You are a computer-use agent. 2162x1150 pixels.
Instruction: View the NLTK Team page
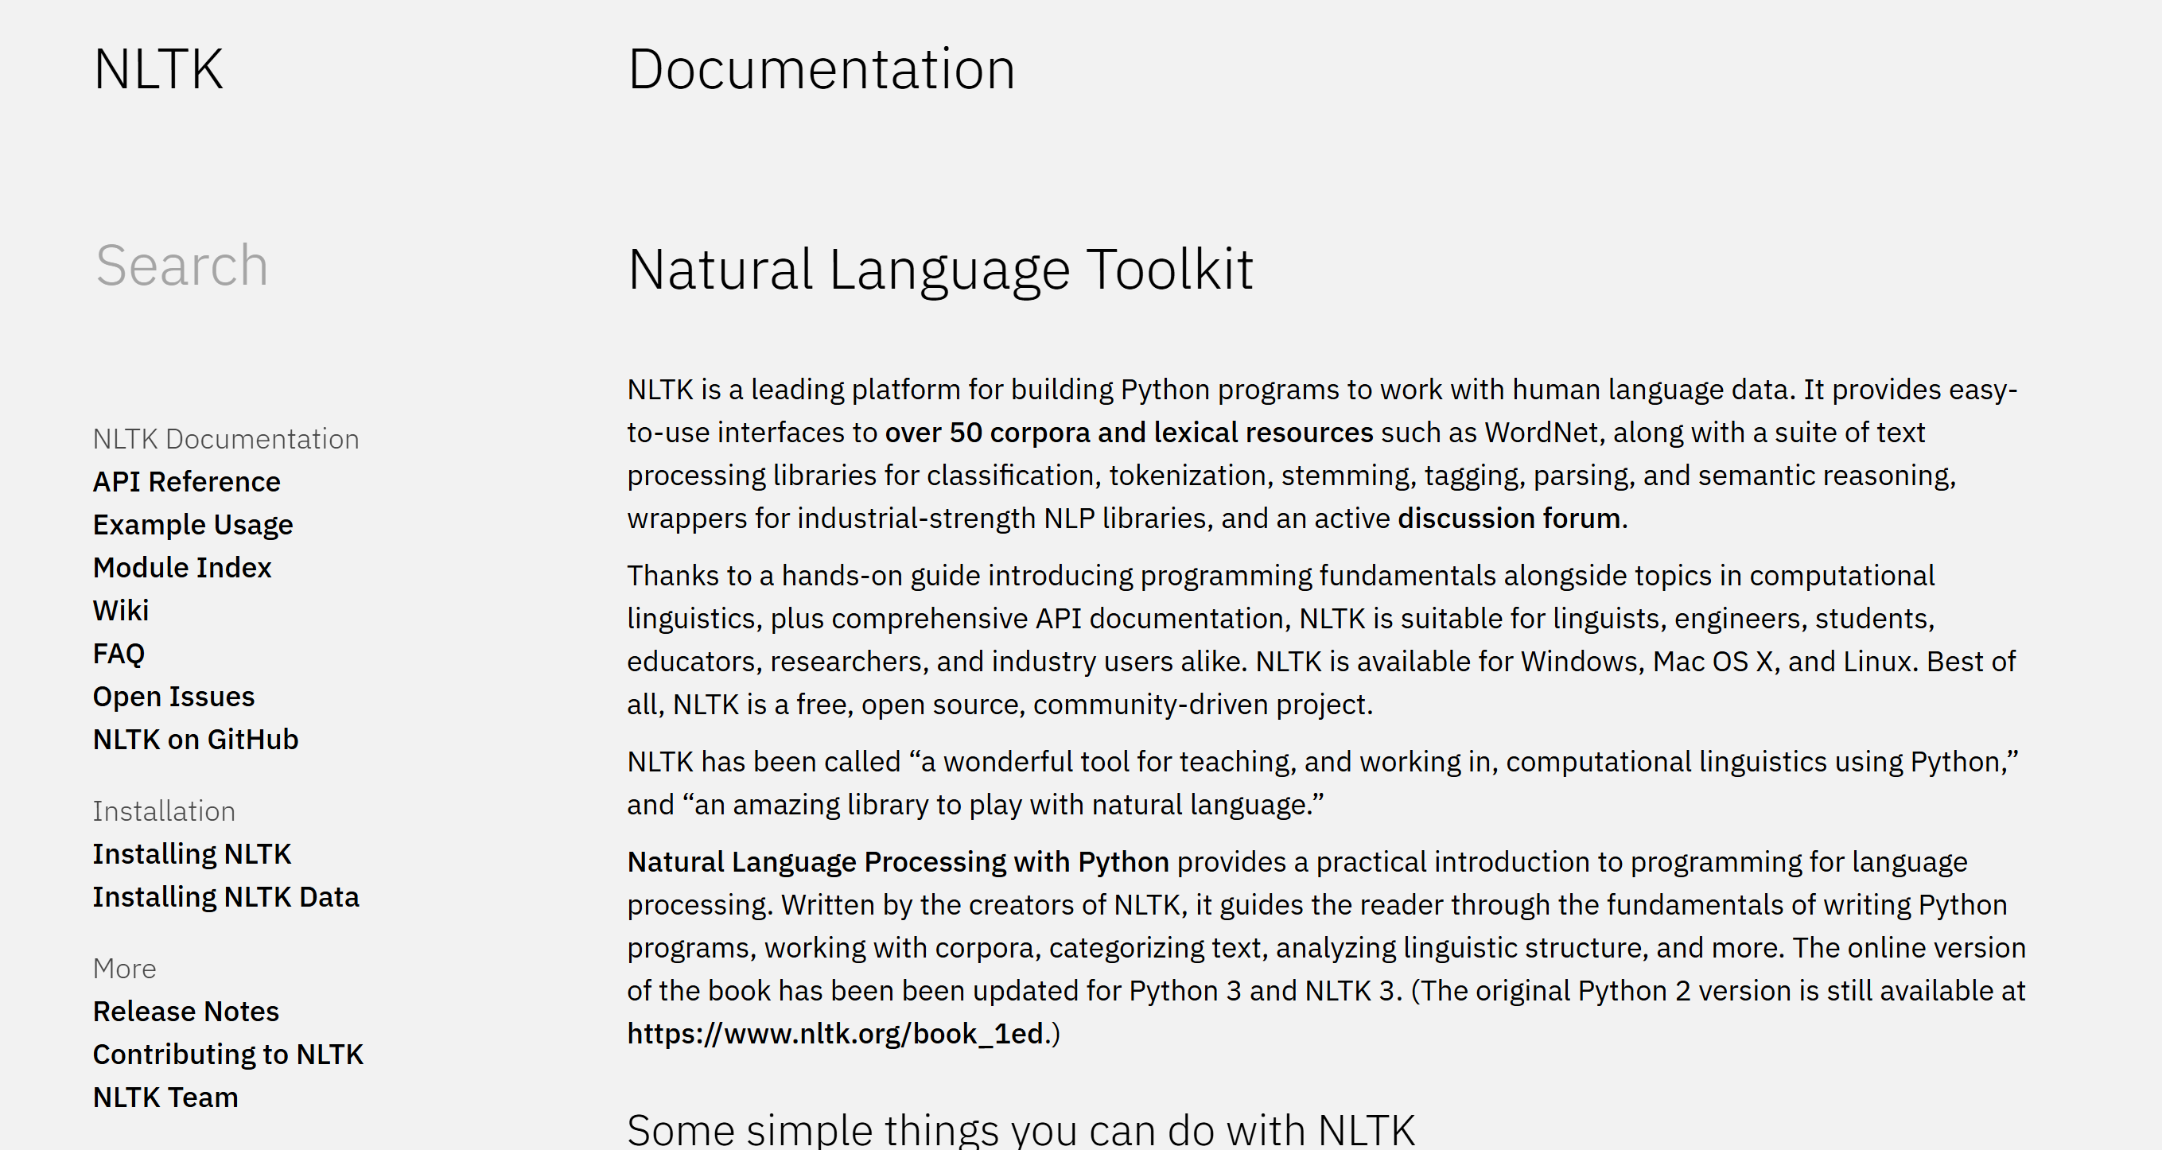point(165,1096)
